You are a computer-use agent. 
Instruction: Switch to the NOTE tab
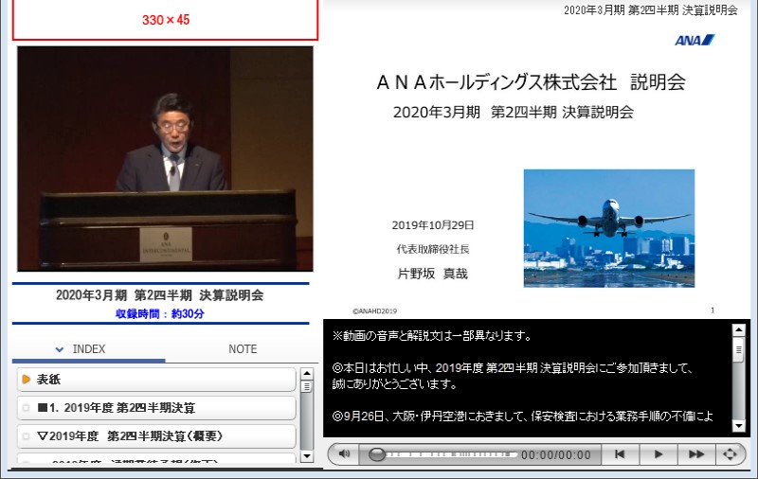(243, 349)
